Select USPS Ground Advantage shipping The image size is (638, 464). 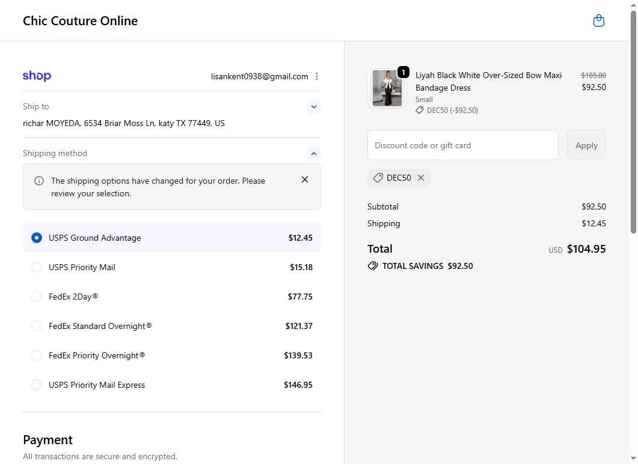coord(172,238)
